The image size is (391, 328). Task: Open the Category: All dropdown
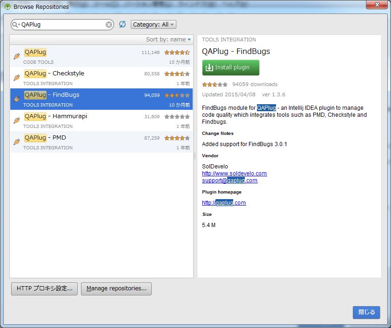pyautogui.click(x=153, y=24)
